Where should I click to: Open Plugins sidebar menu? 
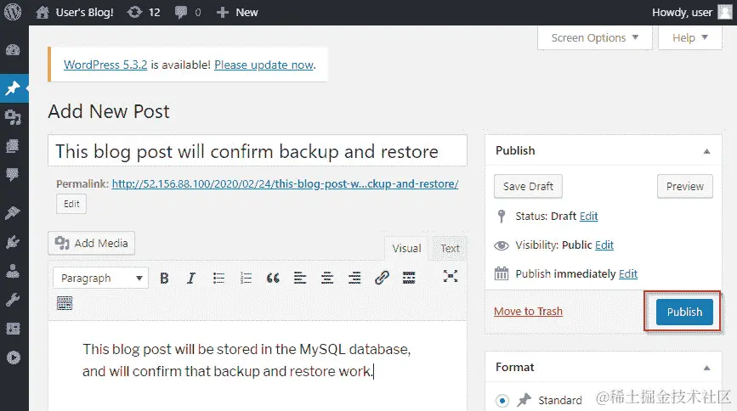(13, 242)
